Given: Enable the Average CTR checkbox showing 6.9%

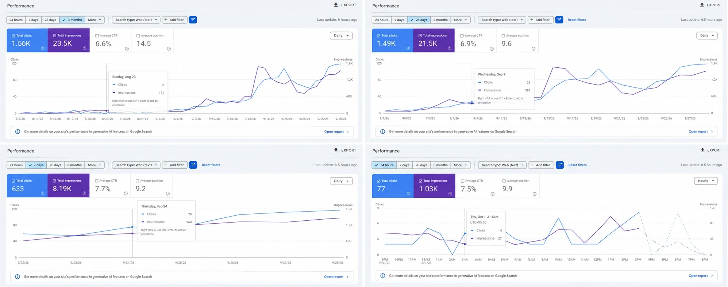Looking at the screenshot, I should (x=462, y=36).
